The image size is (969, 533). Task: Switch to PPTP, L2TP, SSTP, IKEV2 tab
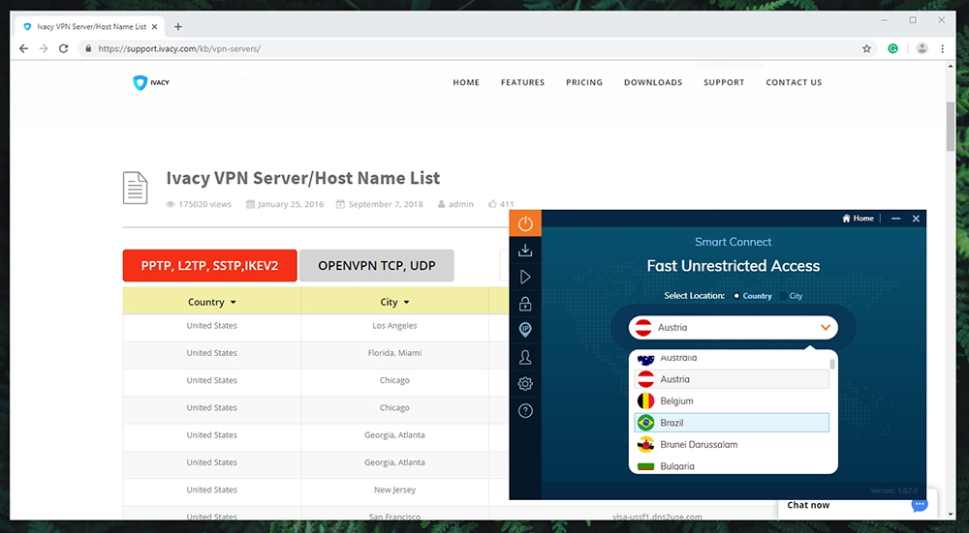coord(210,265)
